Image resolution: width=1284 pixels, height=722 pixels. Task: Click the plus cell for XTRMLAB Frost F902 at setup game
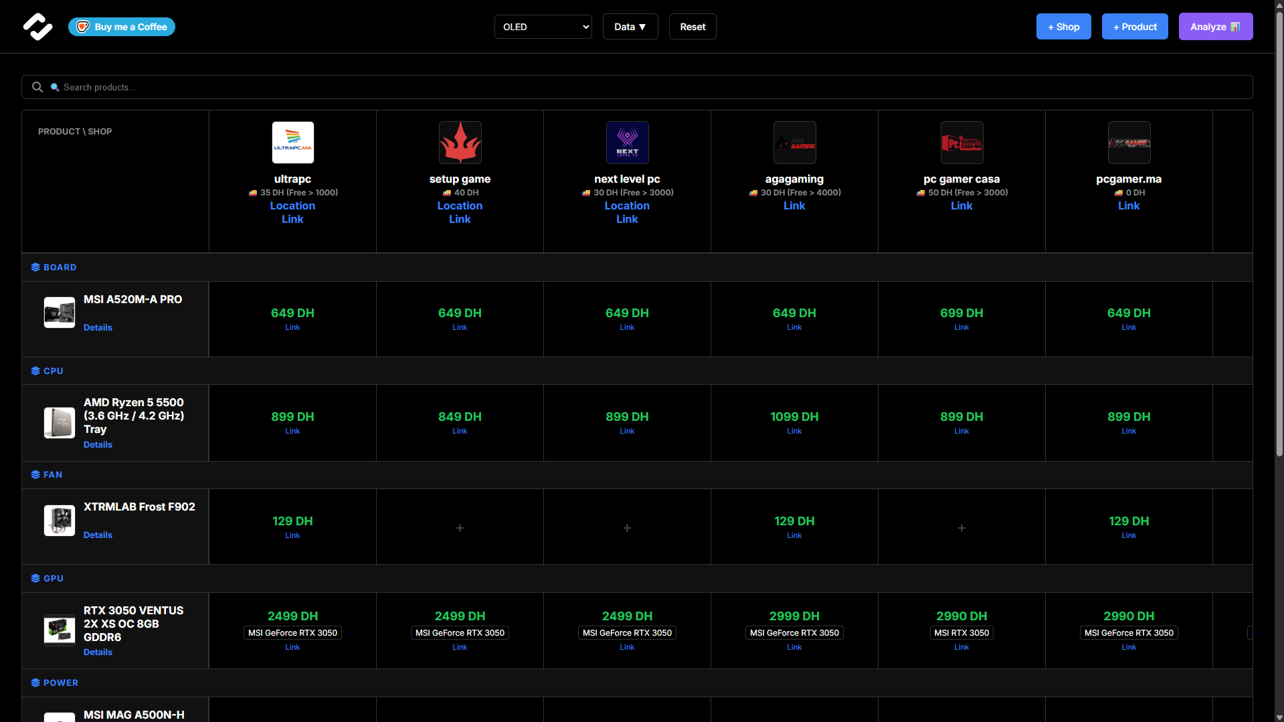460,527
